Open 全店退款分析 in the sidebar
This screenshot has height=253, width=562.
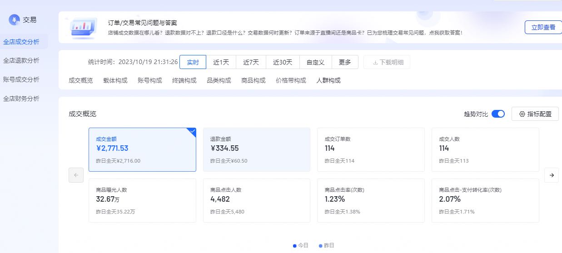tap(21, 60)
